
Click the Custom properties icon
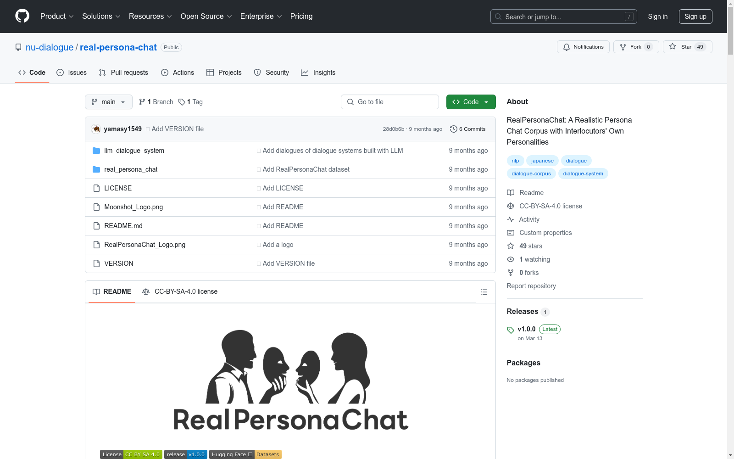pyautogui.click(x=511, y=233)
